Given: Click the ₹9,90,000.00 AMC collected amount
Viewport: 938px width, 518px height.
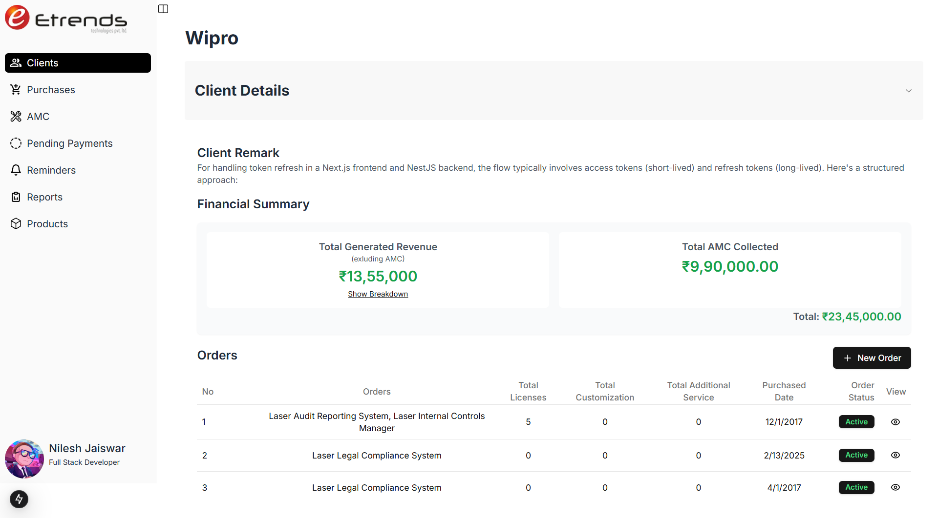Looking at the screenshot, I should click(x=730, y=267).
